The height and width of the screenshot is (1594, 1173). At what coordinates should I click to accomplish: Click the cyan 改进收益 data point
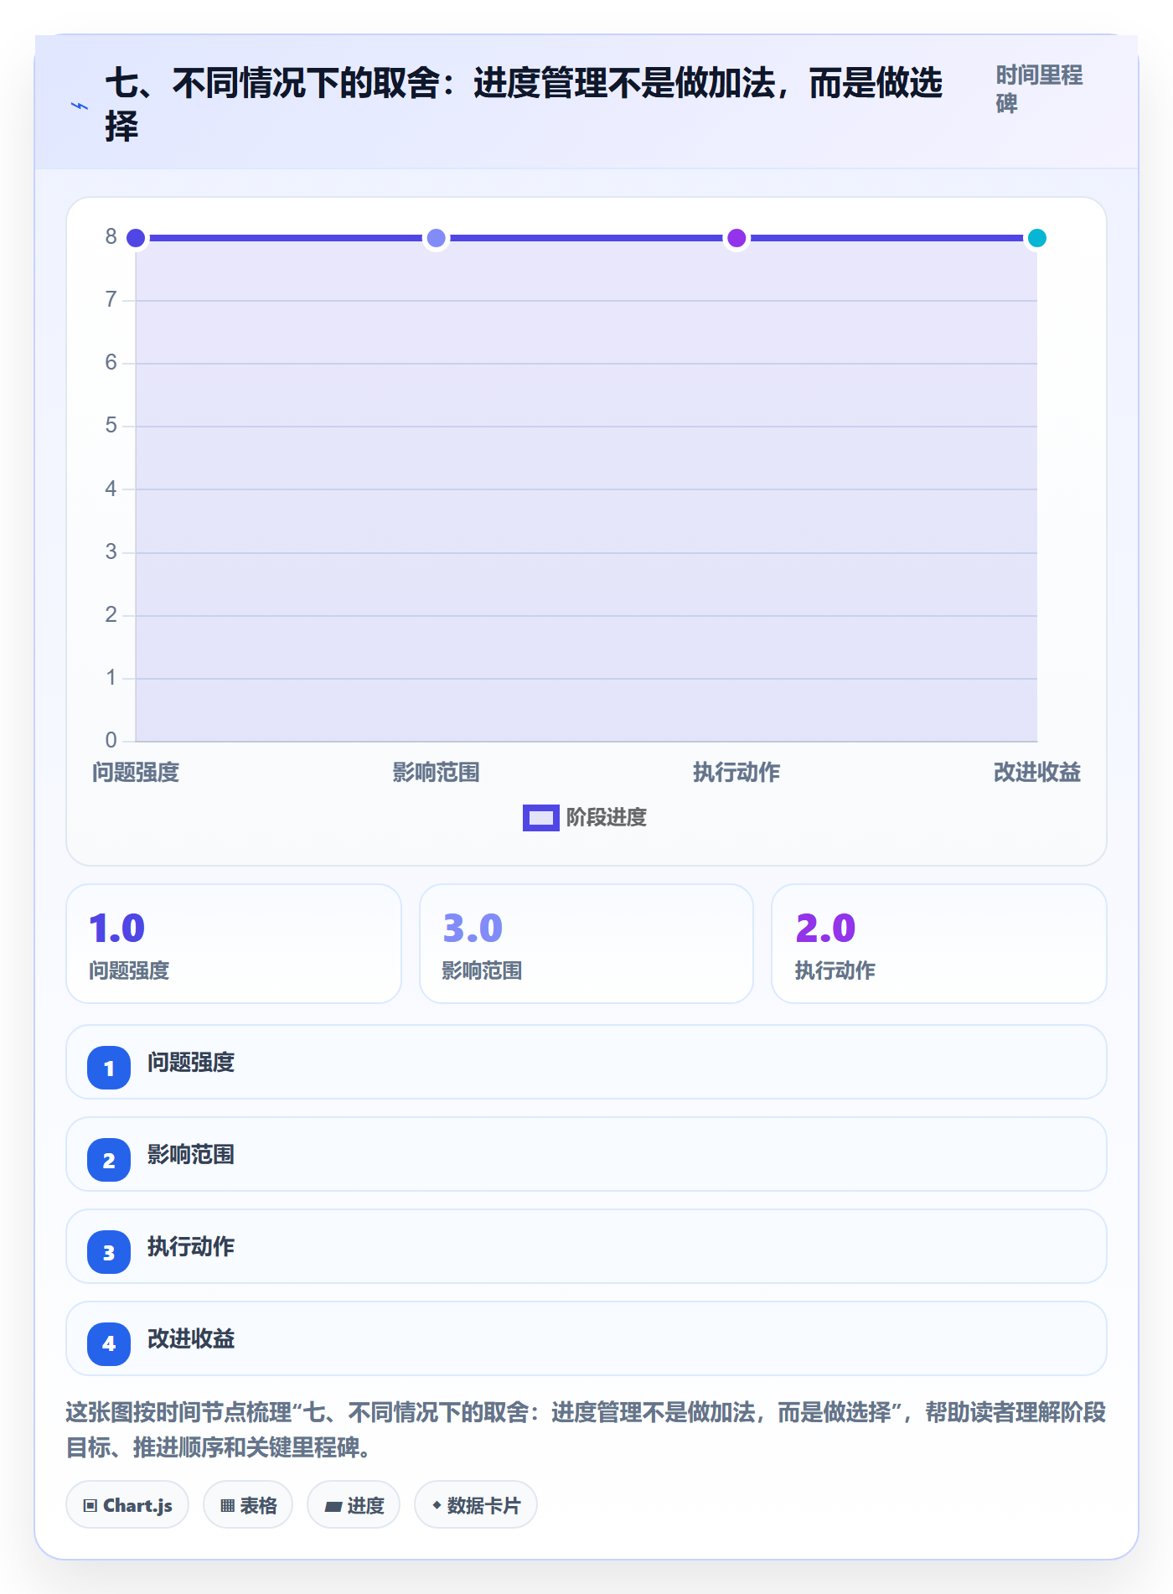(1037, 238)
